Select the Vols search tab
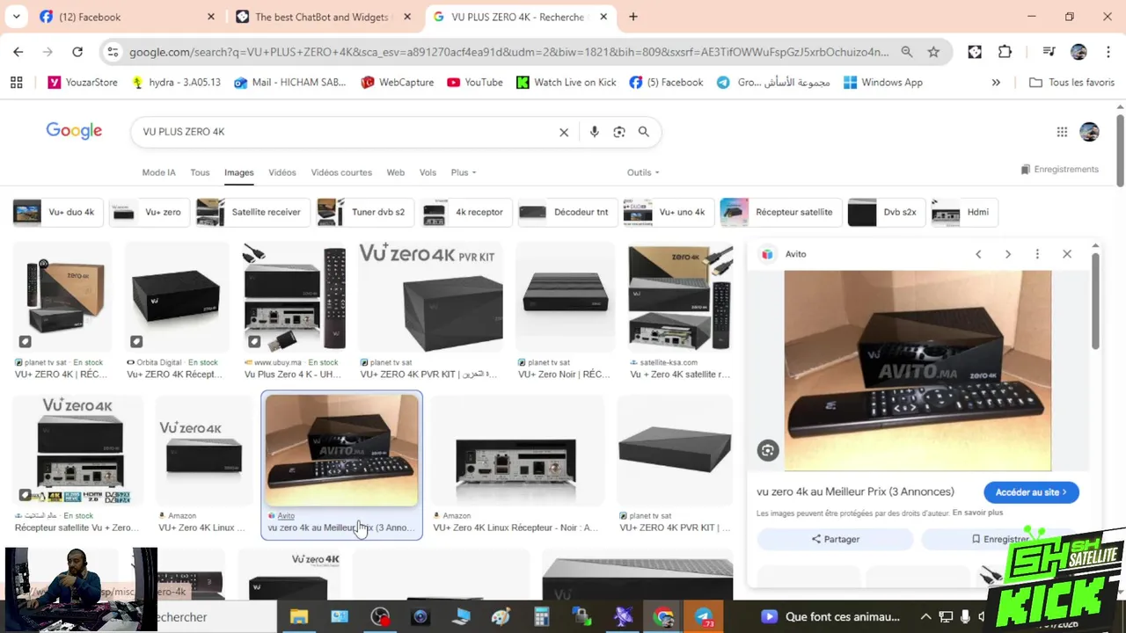Viewport: 1126px width, 633px height. click(428, 172)
